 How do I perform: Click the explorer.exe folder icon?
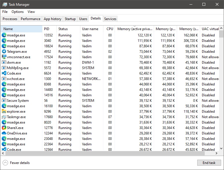coord(4,112)
